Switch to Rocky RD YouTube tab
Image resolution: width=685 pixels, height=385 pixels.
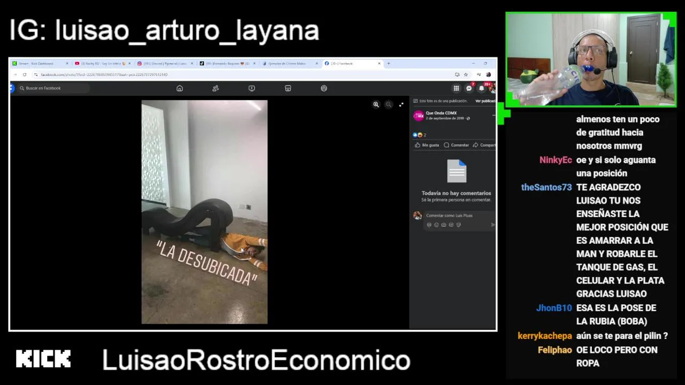[102, 63]
